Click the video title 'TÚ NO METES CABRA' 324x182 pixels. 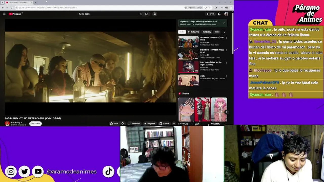coord(33,118)
